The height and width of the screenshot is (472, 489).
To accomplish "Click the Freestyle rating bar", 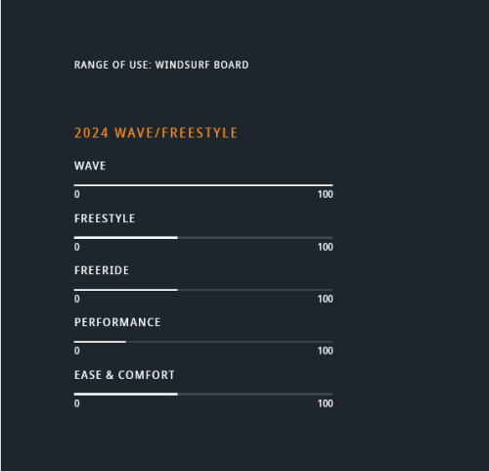I will tap(203, 238).
